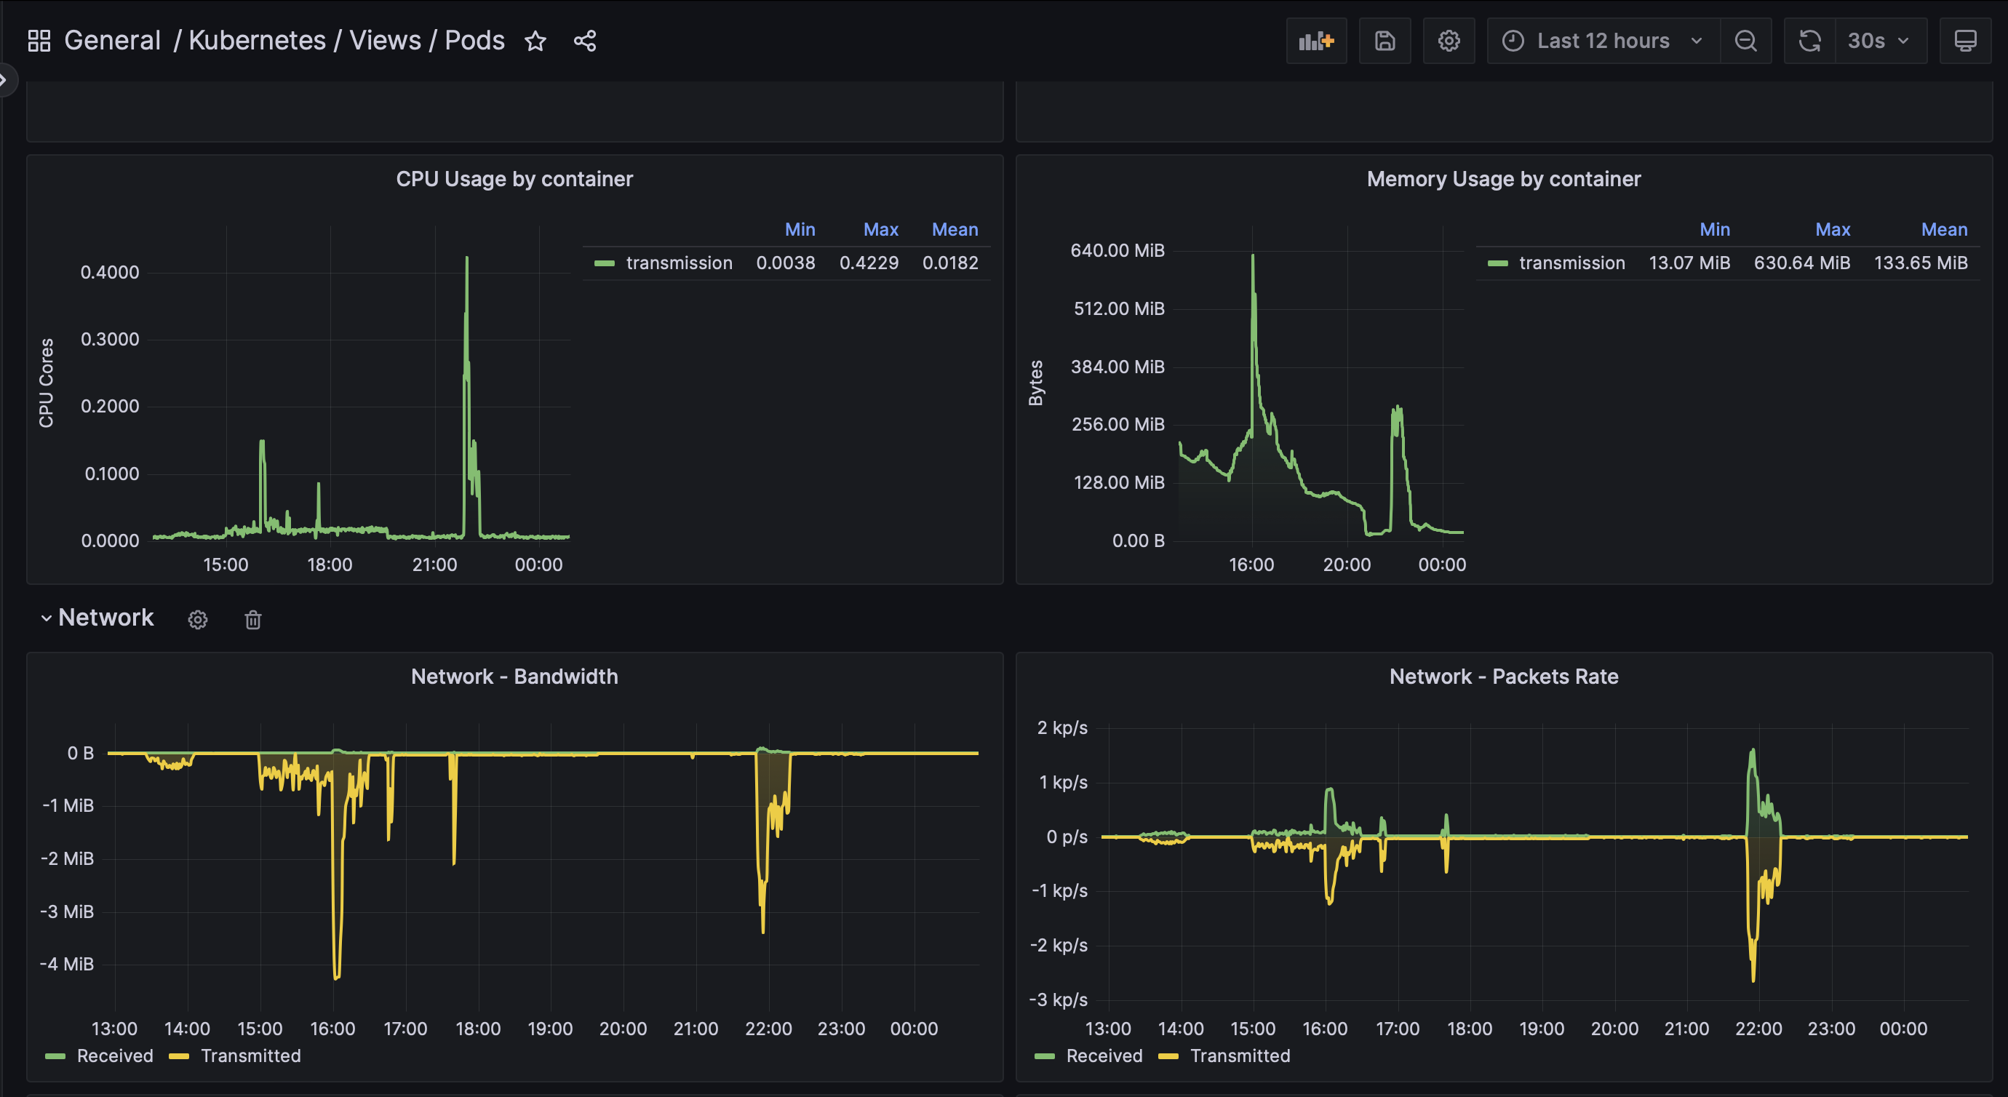The image size is (2008, 1097).
Task: Click CPU mean value 0.0182
Action: [x=950, y=263]
